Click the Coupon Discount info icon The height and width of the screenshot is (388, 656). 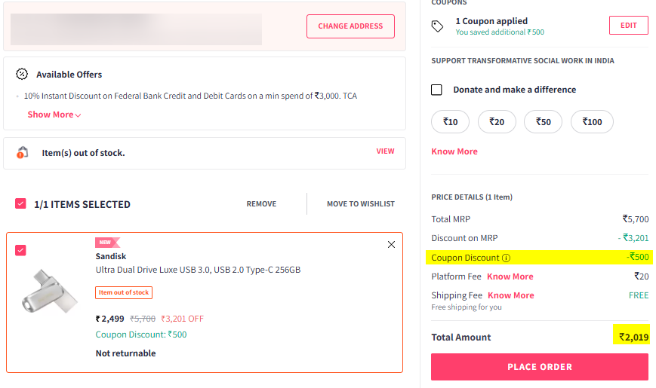tap(507, 258)
